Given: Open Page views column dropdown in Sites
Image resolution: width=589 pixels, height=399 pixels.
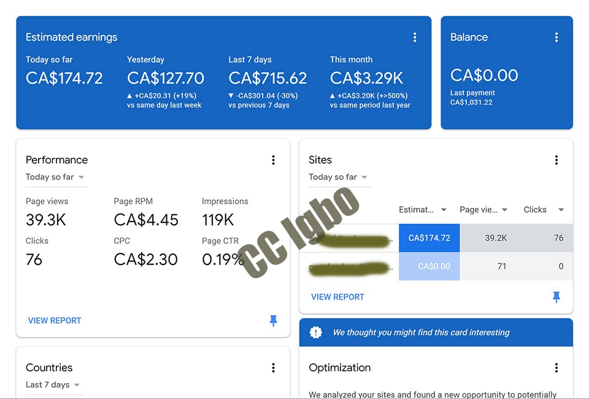Looking at the screenshot, I should point(504,210).
